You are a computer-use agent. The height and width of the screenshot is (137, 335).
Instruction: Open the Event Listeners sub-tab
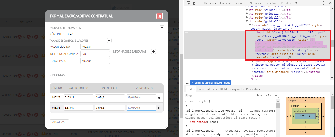(x=207, y=89)
